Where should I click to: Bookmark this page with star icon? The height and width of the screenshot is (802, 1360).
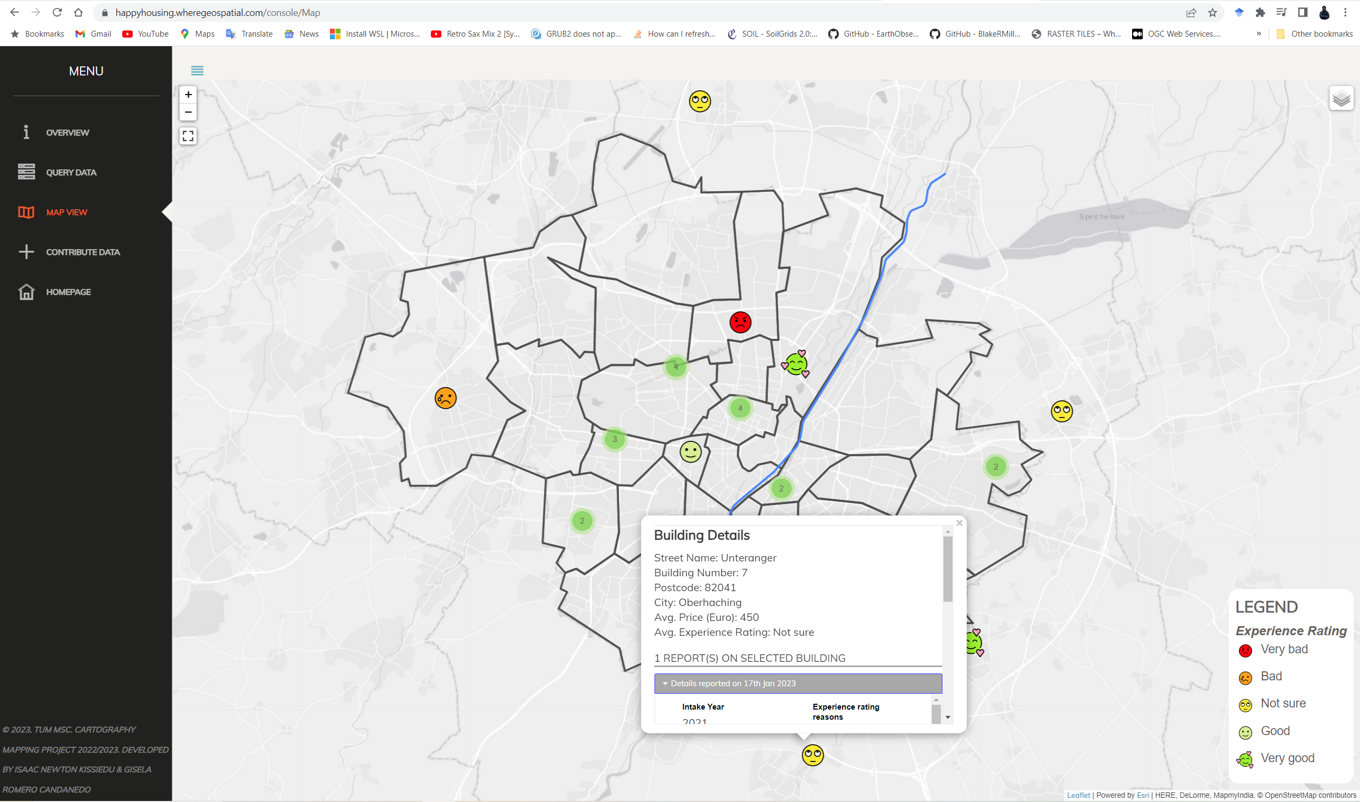click(x=1212, y=12)
